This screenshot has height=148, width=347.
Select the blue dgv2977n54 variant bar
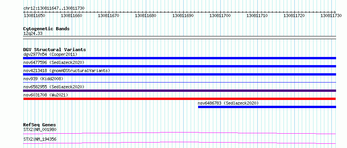click(x=179, y=58)
